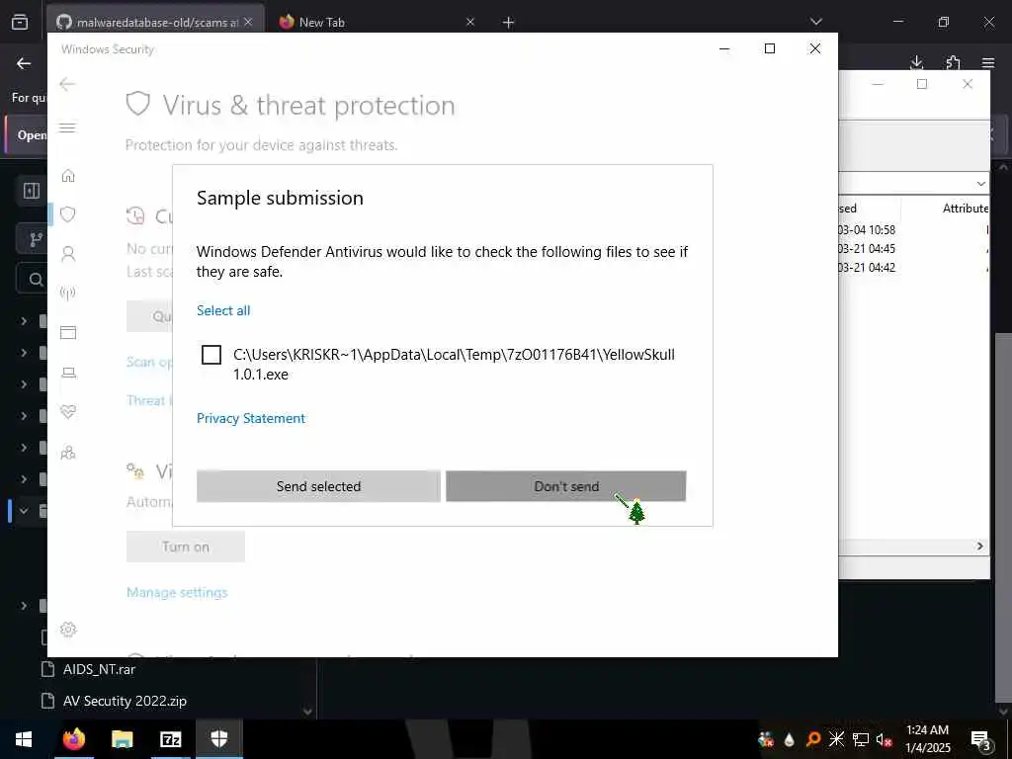Viewport: 1012px width, 759px height.
Task: Open Device performance & health heart icon
Action: tap(68, 411)
